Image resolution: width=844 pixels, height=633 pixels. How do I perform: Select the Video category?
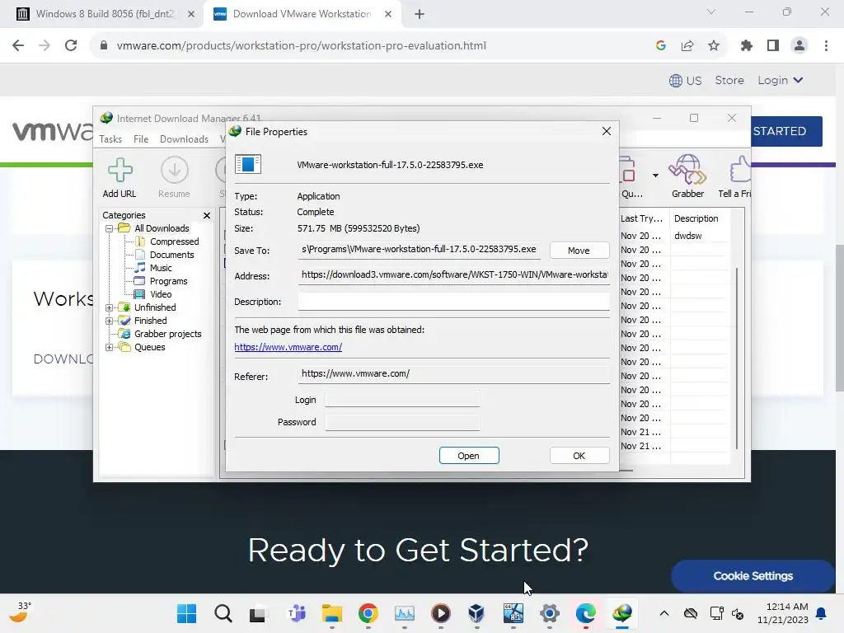(161, 294)
